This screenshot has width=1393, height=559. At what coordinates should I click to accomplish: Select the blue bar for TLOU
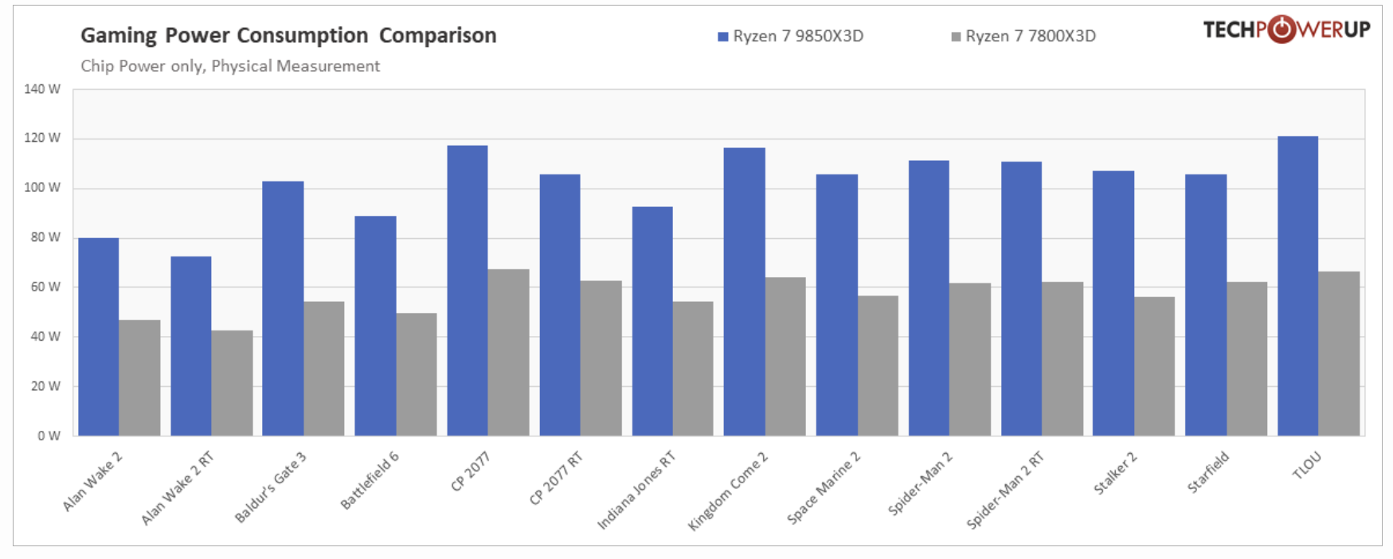click(x=1298, y=287)
